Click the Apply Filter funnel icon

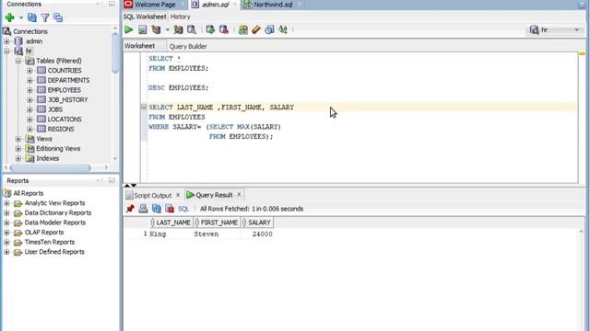pos(45,17)
